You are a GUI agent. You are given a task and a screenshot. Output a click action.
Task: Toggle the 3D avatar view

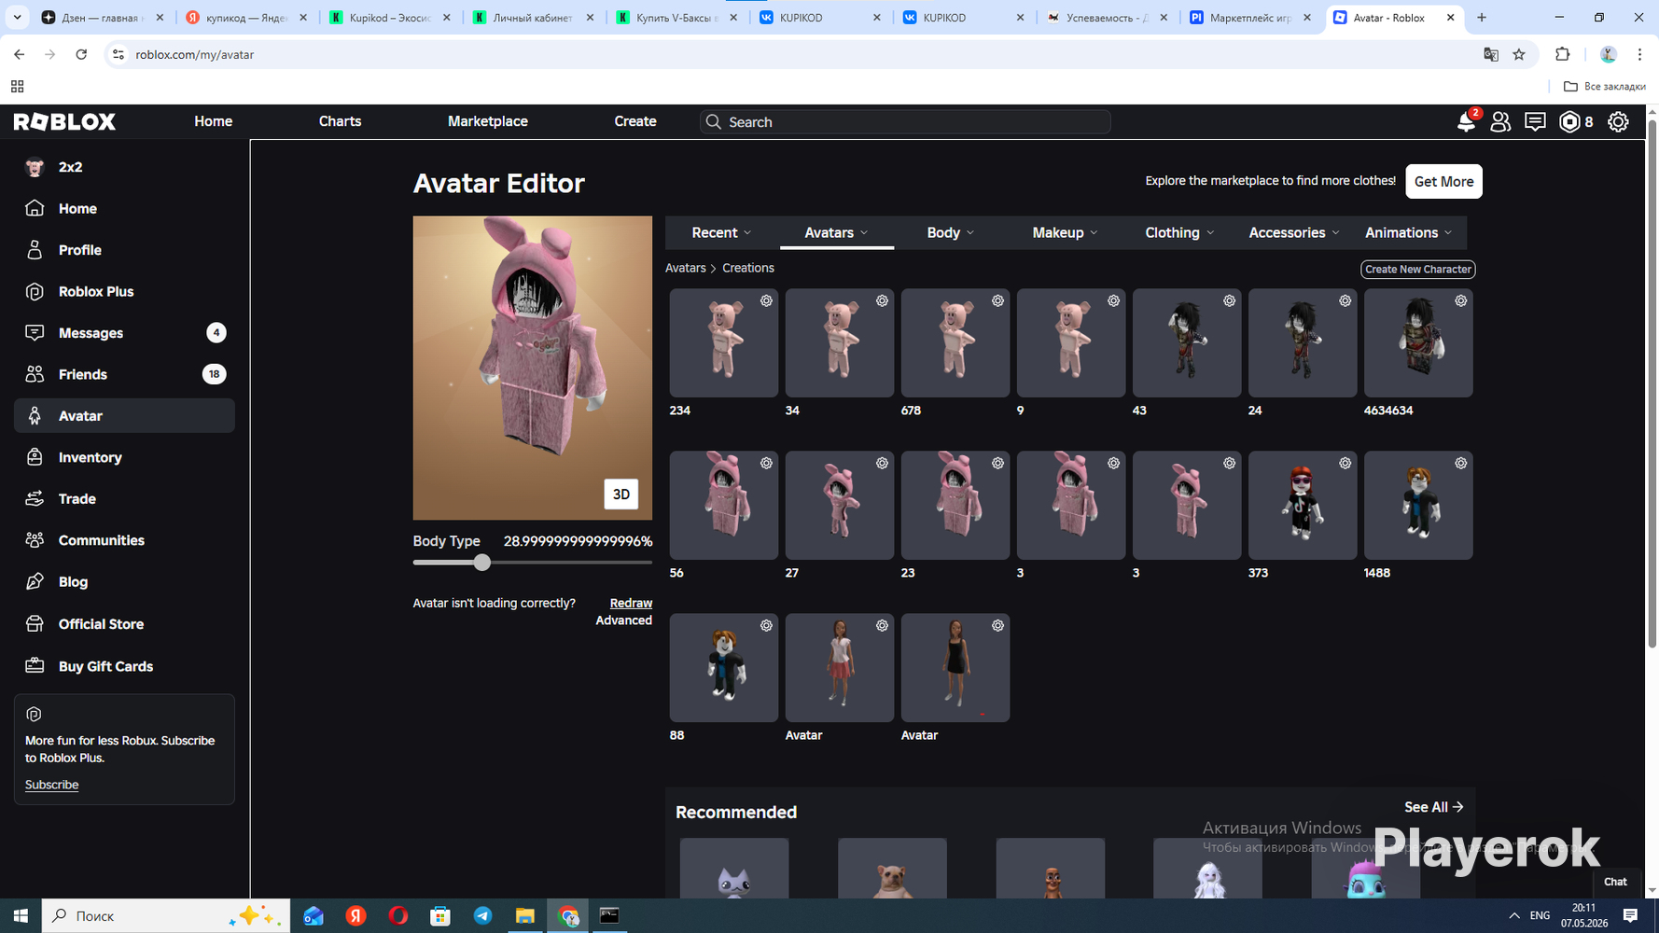coord(621,494)
